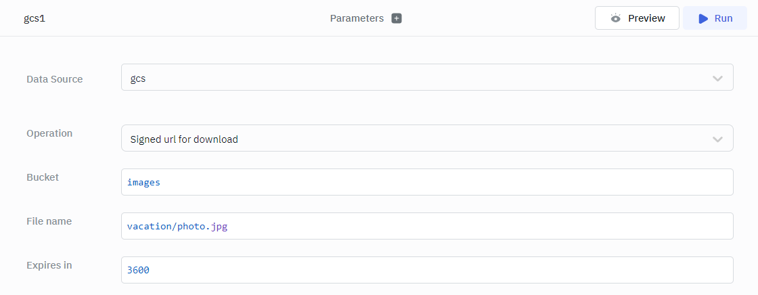758x295 pixels.
Task: Click the Bucket field label
Action: coord(43,177)
